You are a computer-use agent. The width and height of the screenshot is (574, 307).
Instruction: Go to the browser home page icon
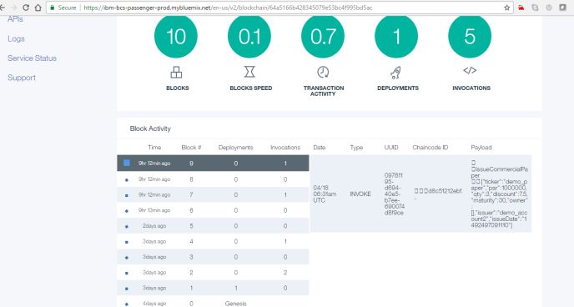tap(38, 8)
